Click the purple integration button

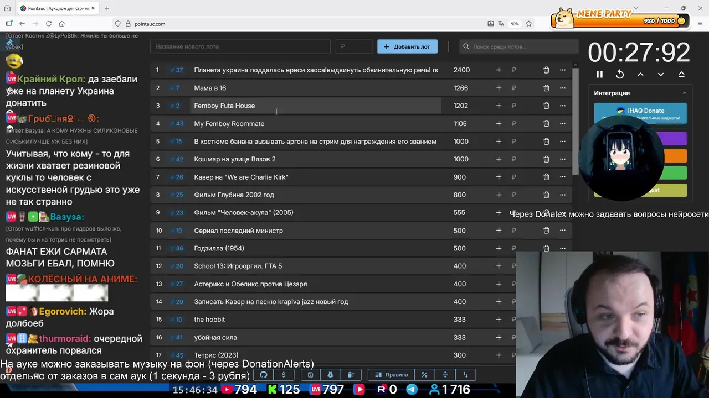(x=674, y=138)
